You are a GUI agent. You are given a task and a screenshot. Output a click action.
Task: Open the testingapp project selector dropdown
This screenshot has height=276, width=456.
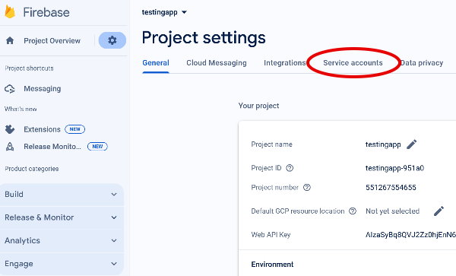(x=164, y=12)
